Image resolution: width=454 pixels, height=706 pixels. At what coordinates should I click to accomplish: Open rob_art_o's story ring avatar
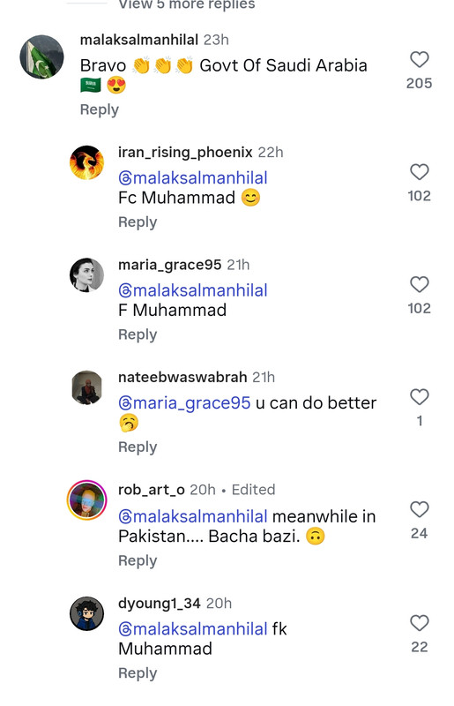point(87,500)
